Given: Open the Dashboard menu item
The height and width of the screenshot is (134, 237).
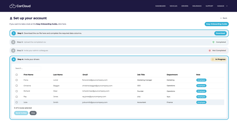Looking at the screenshot, I should 160,6.
